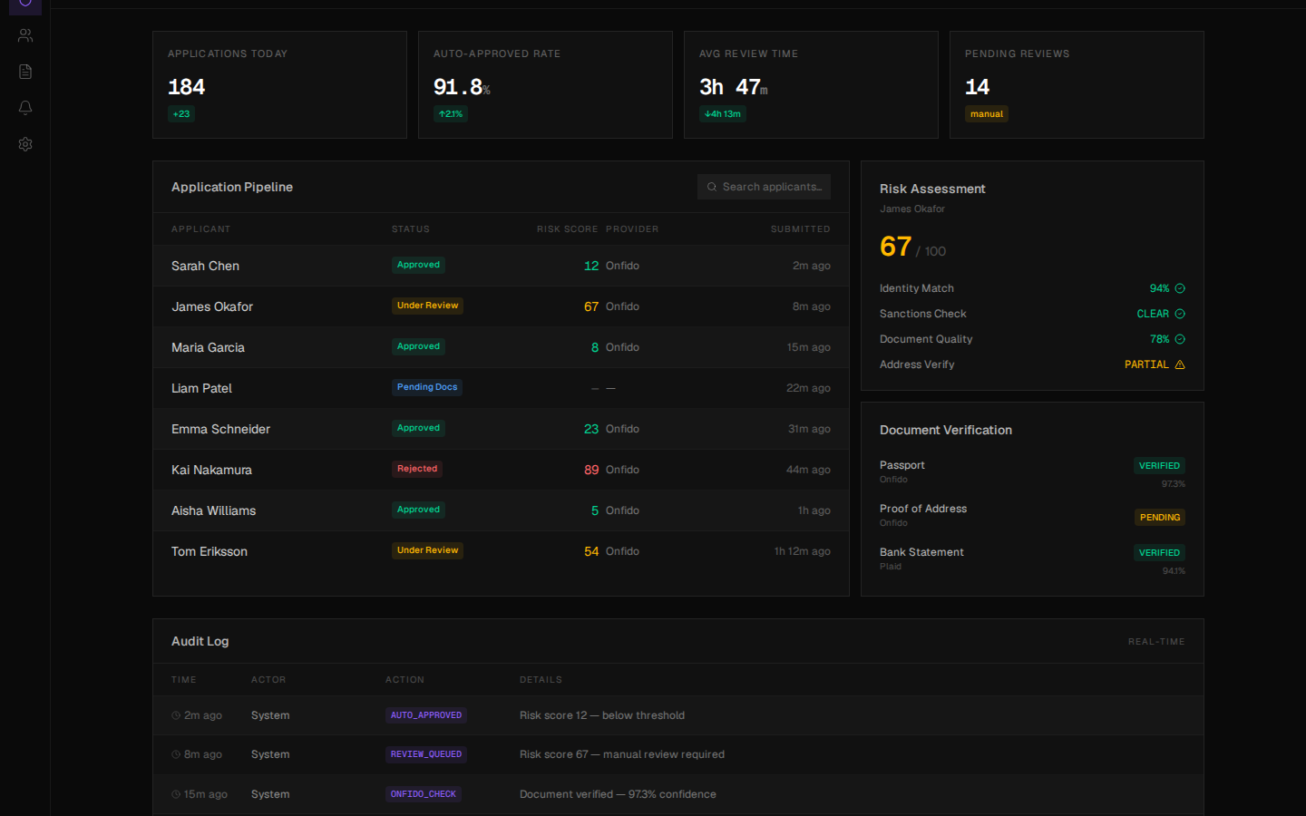1306x816 pixels.
Task: Sort by Submitted column header
Action: click(x=800, y=229)
